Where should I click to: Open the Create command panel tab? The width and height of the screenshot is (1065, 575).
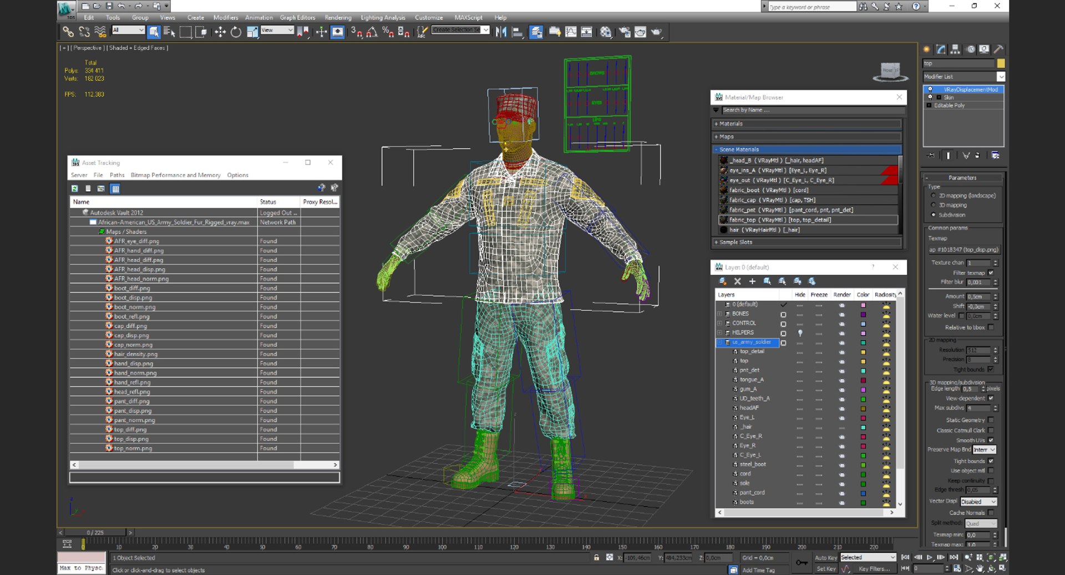(926, 49)
